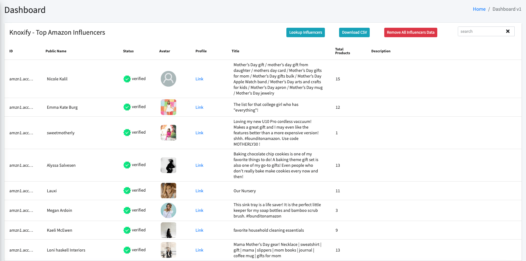Screen dimensions: 526x261
Task: Click Megan Ardoin's round avatar
Action: [168, 210]
